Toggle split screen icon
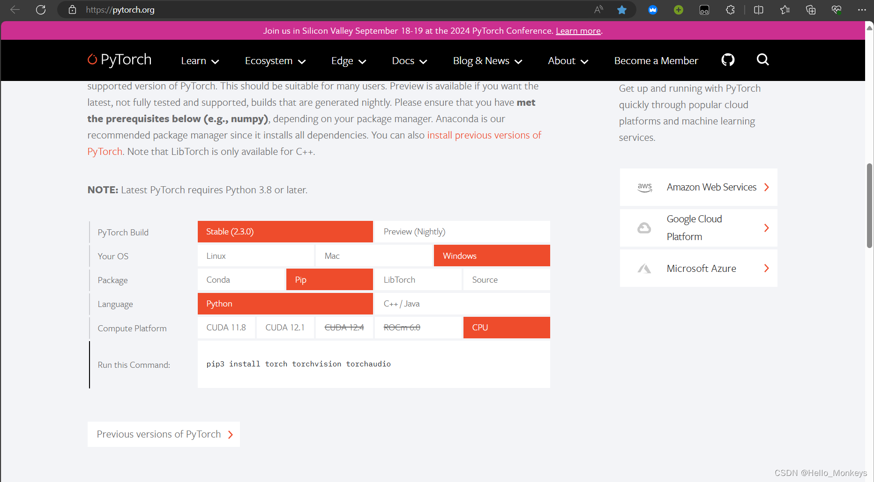874x482 pixels. (759, 9)
